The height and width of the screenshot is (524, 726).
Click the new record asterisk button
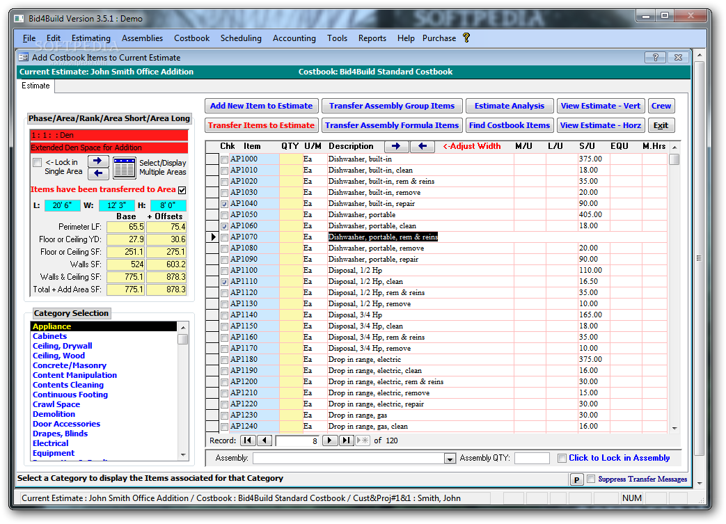click(x=363, y=440)
